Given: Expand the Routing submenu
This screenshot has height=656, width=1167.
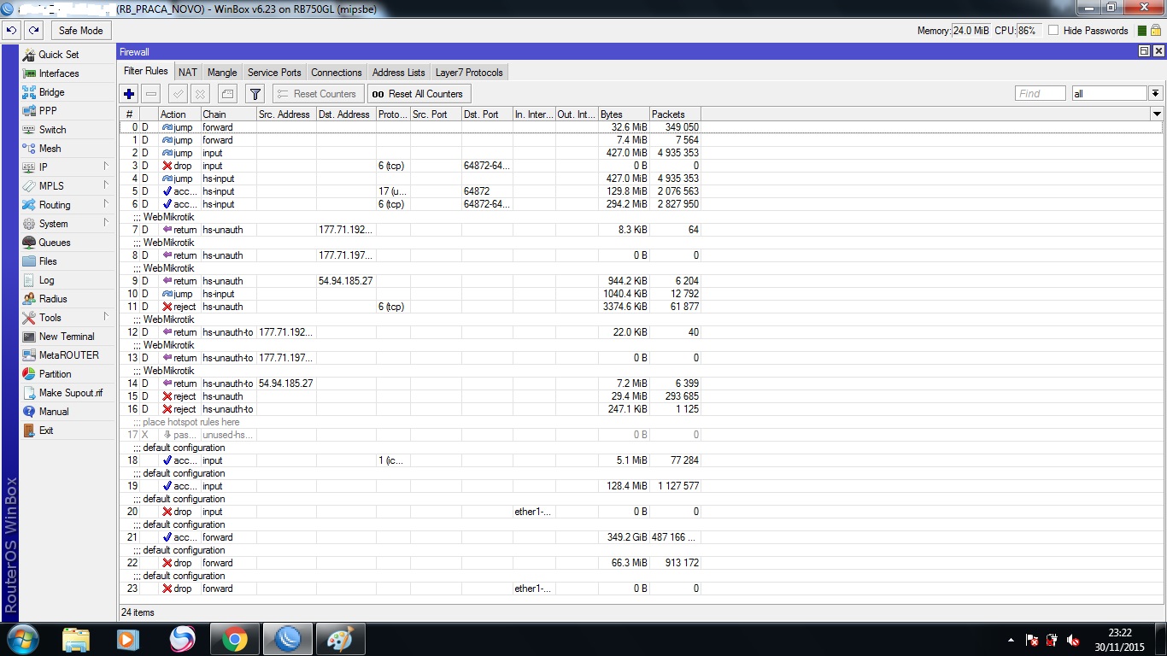Looking at the screenshot, I should [67, 205].
